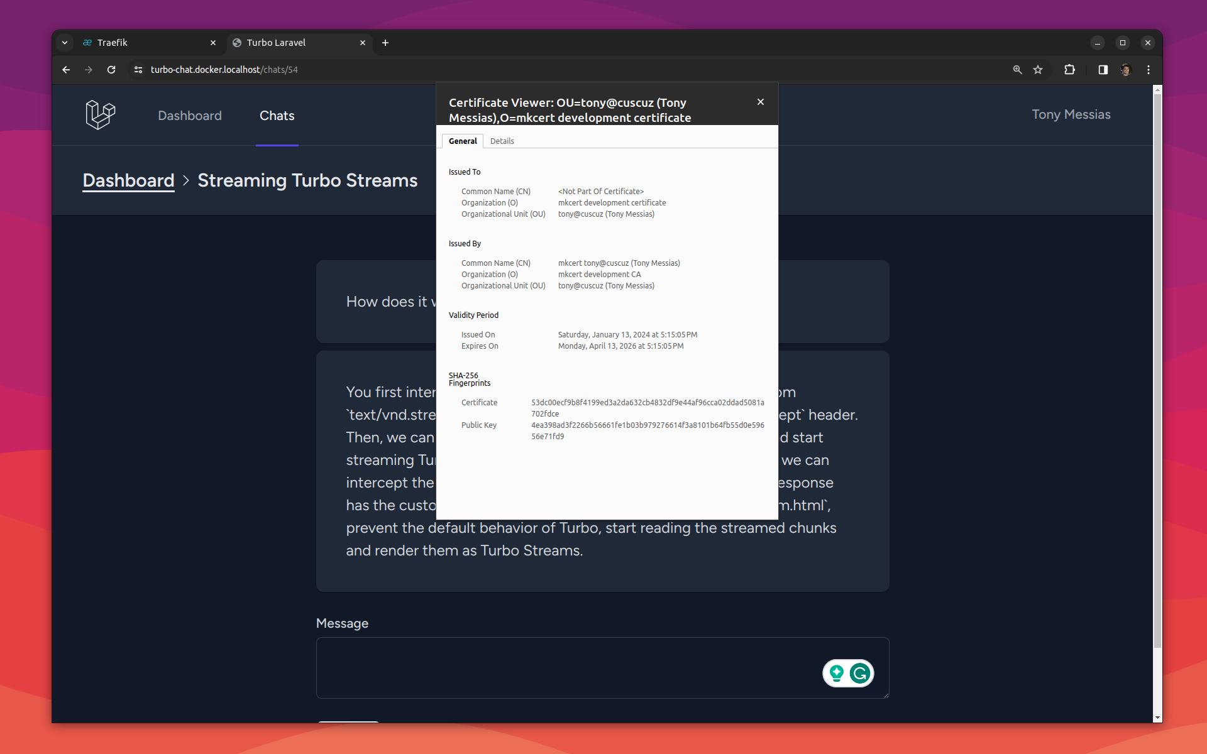Viewport: 1207px width, 754px height.
Task: Click the address bar URL
Action: (224, 70)
